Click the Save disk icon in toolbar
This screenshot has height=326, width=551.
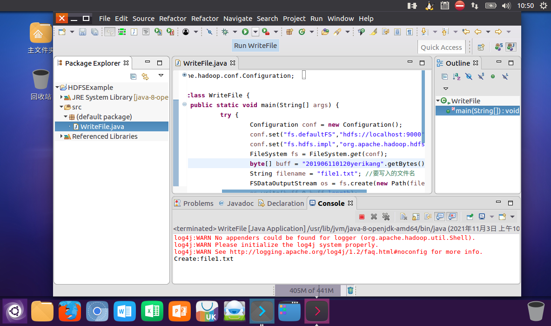tap(82, 32)
